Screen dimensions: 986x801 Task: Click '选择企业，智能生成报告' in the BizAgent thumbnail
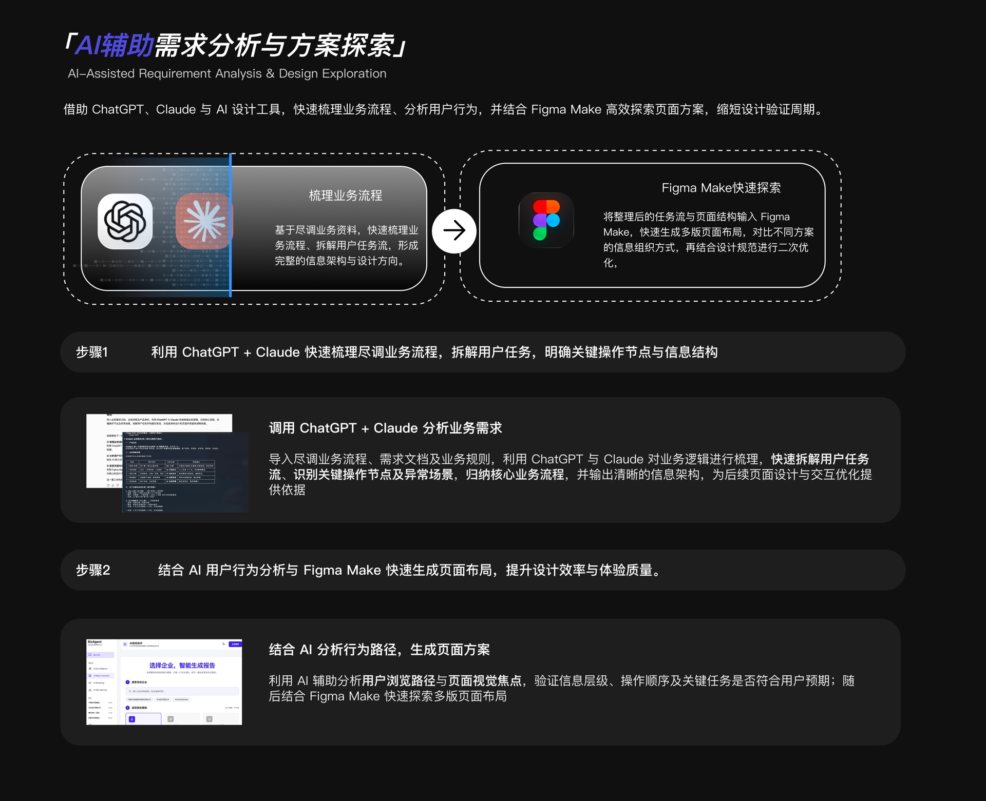[x=182, y=665]
